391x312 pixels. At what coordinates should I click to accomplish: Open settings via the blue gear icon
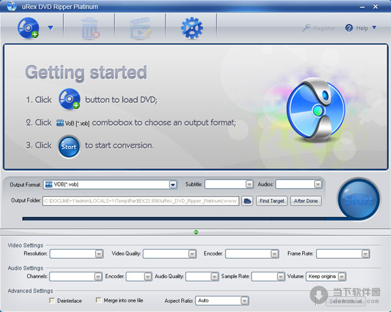(x=192, y=28)
